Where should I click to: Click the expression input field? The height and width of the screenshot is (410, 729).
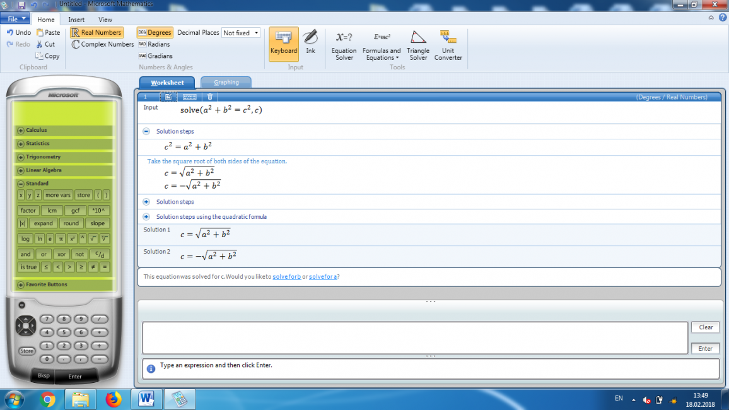[414, 338]
